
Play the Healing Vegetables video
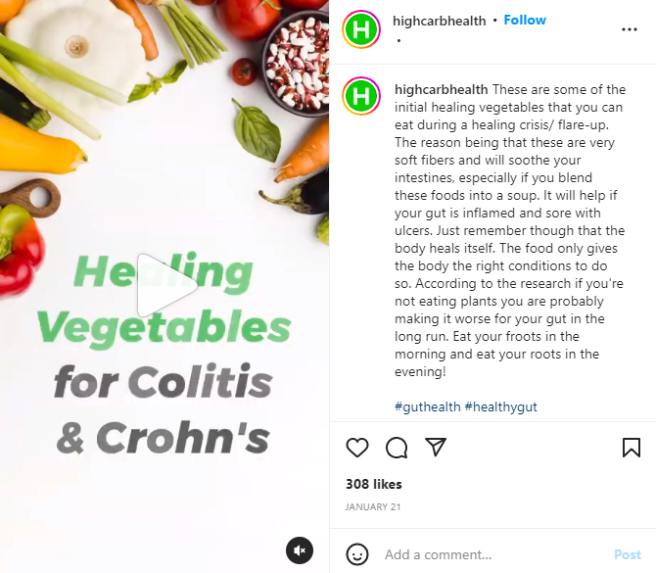coord(166,285)
